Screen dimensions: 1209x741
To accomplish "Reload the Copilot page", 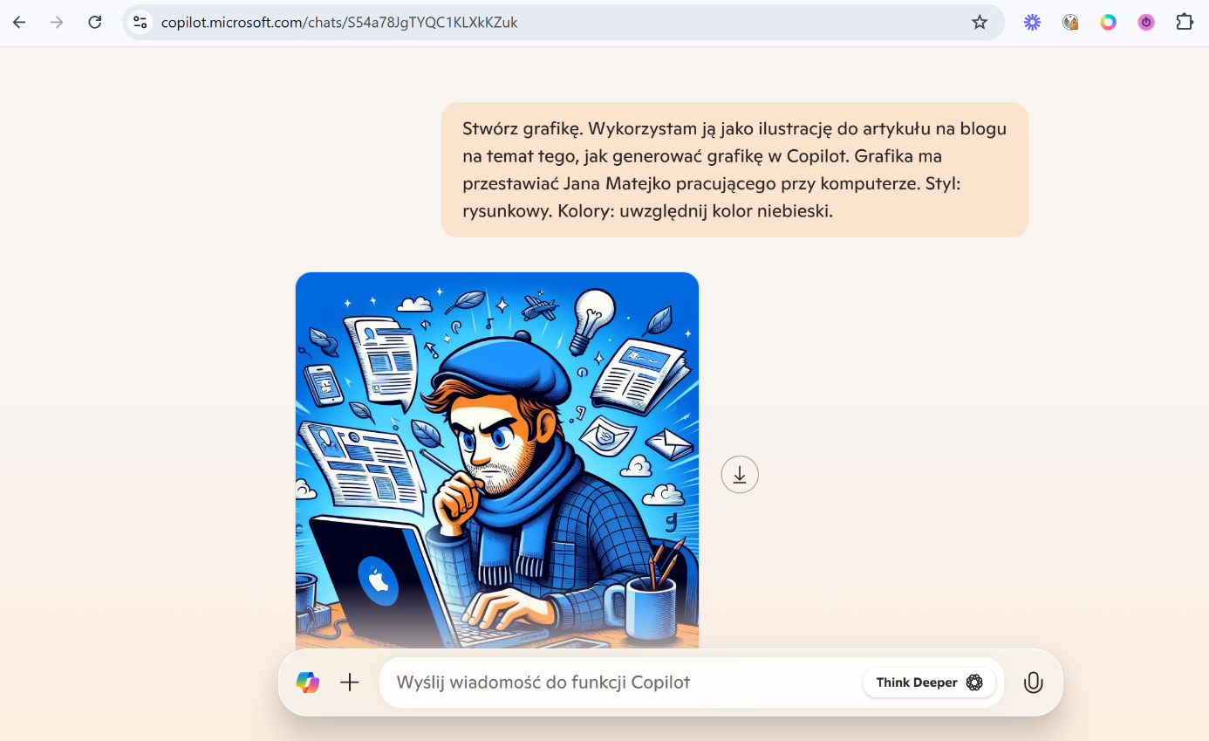I will tap(95, 23).
